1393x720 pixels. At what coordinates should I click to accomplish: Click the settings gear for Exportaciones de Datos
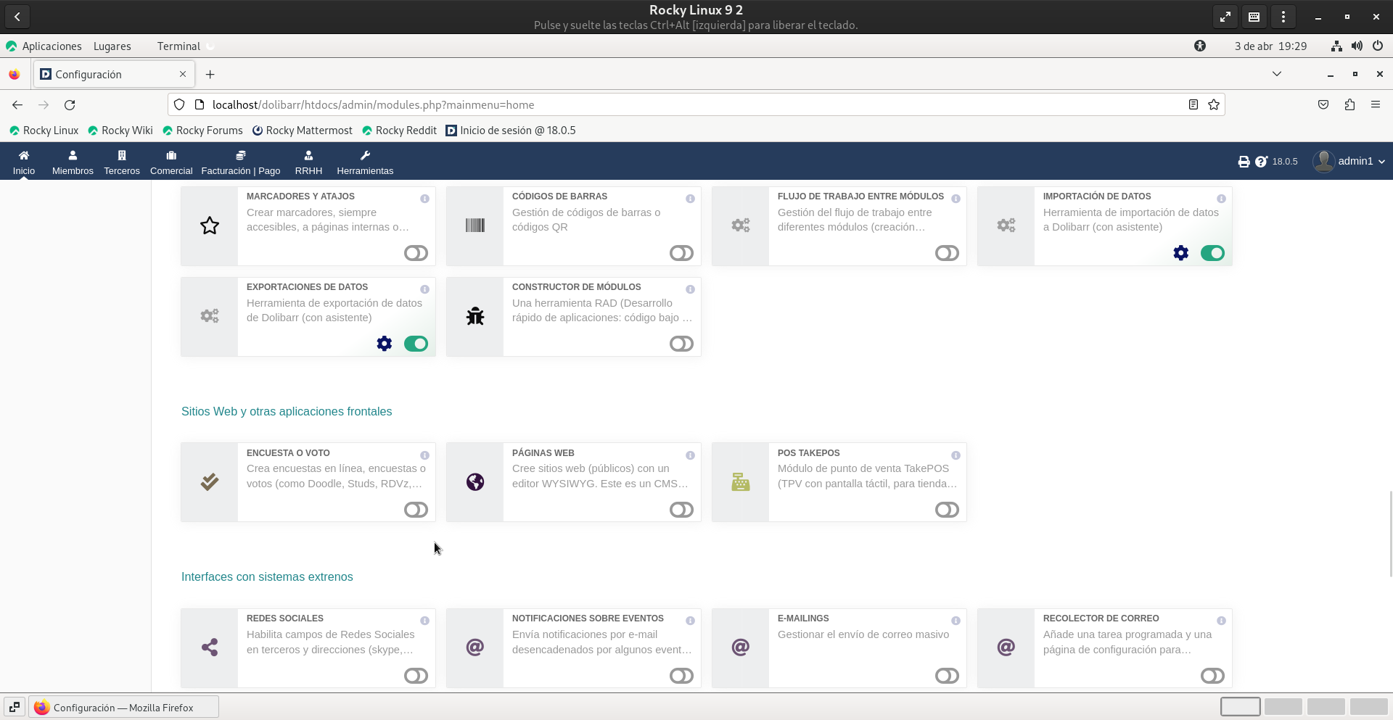(384, 344)
